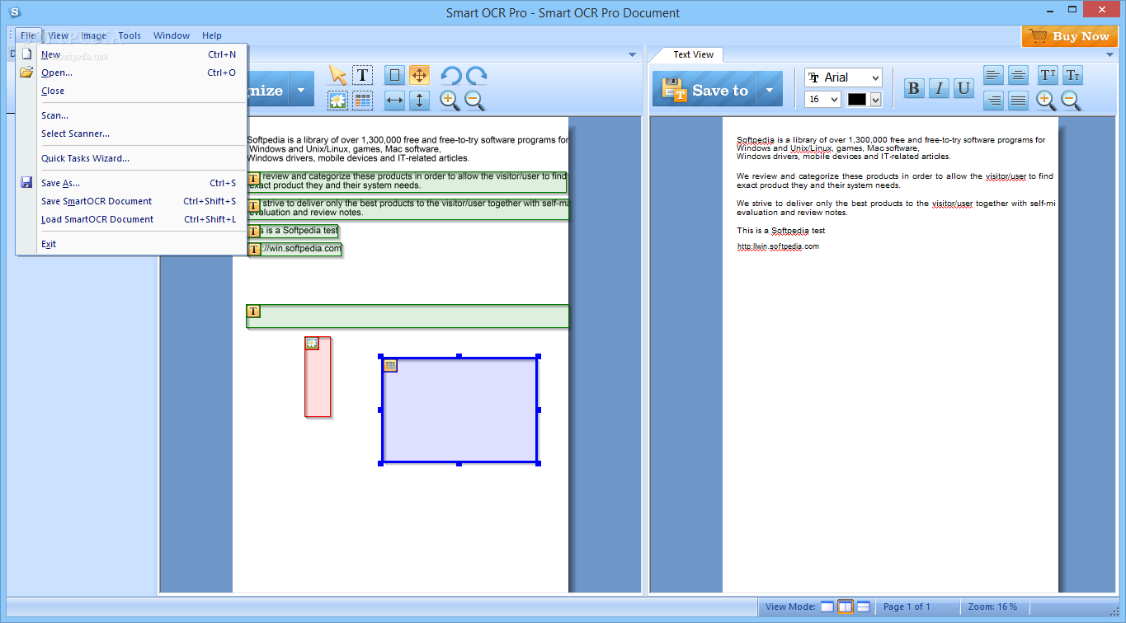This screenshot has height=623, width=1126.
Task: Open the Image menu
Action: coord(93,35)
